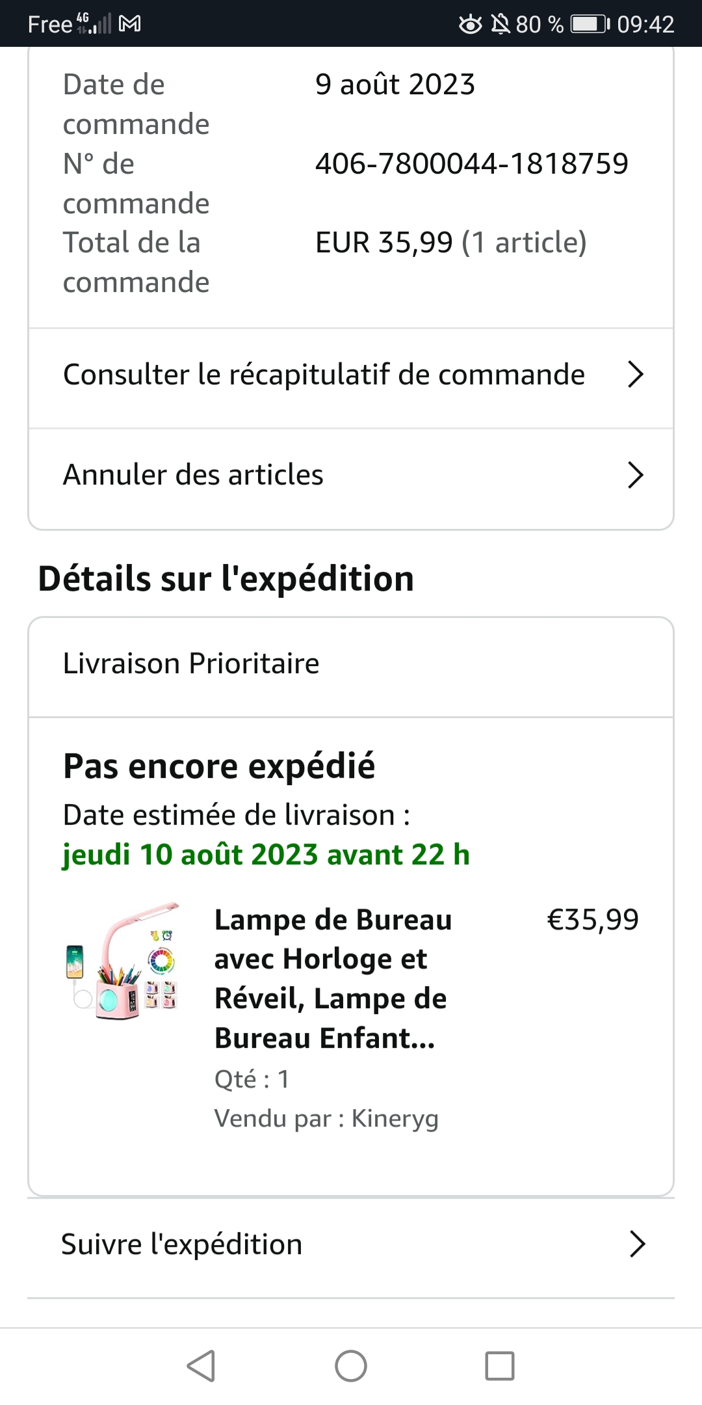Tap the Android home circle button
702x1405 pixels.
coord(351,1365)
